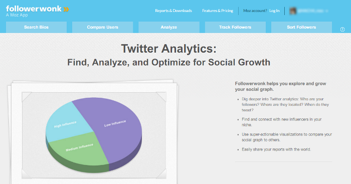Click the Twitter Analytics heading

point(169,49)
